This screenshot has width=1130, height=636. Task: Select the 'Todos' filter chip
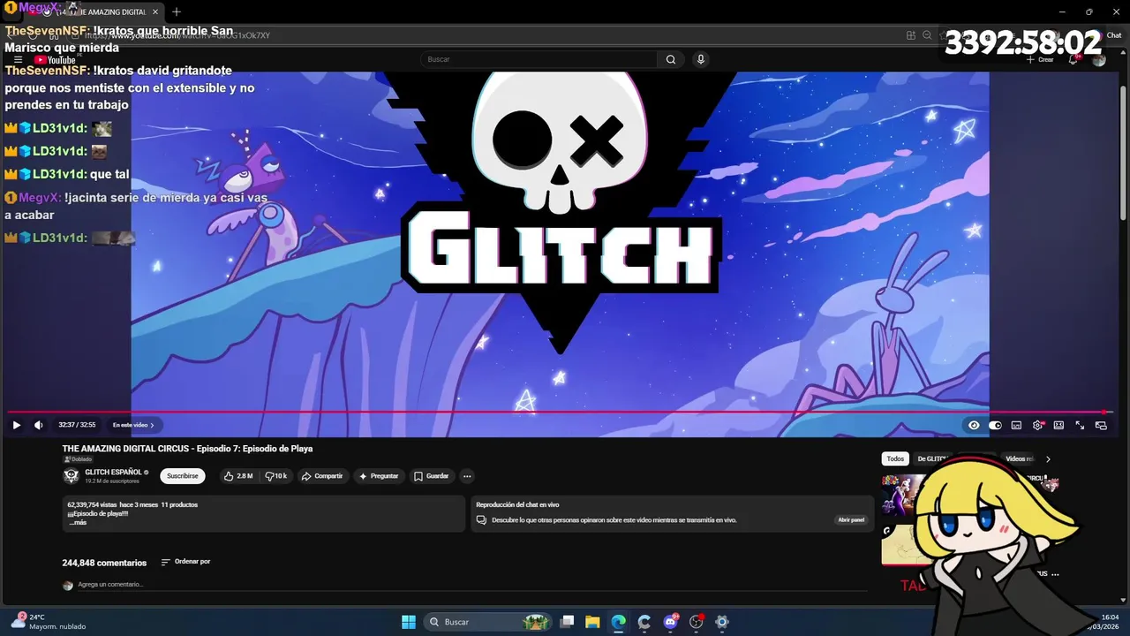[895, 459]
